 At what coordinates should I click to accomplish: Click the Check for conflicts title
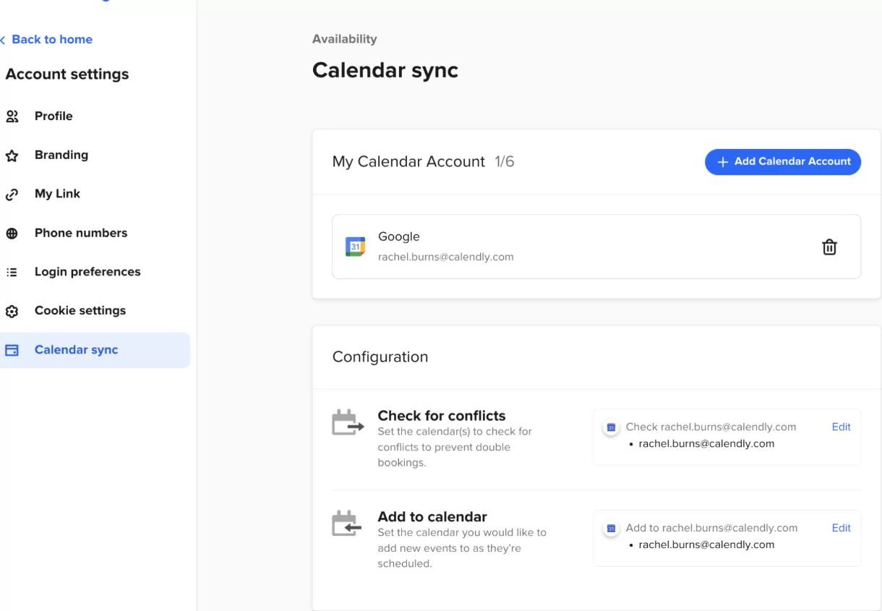442,416
